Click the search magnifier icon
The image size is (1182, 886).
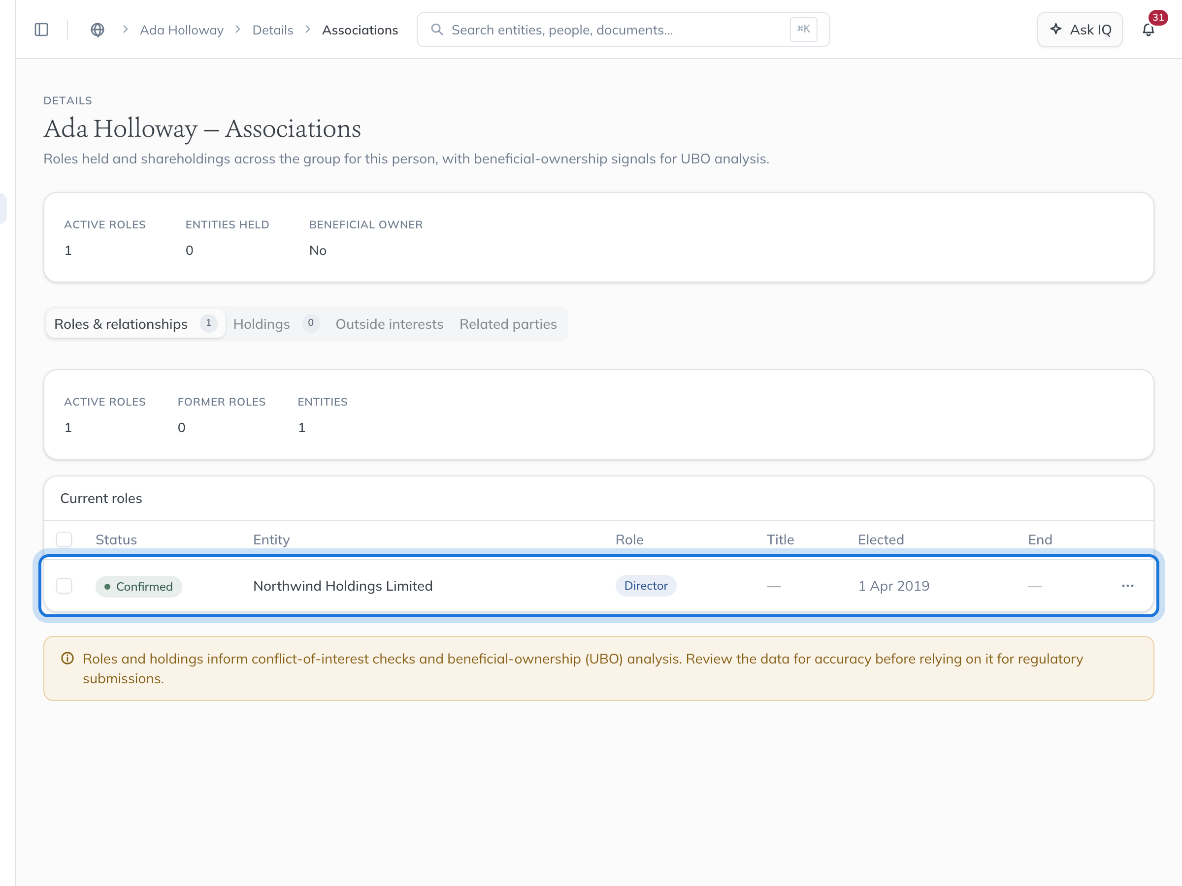pos(437,30)
